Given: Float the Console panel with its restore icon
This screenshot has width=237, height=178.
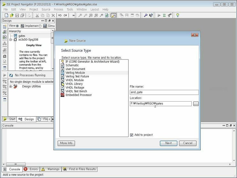Looking at the screenshot, I should 231,126.
